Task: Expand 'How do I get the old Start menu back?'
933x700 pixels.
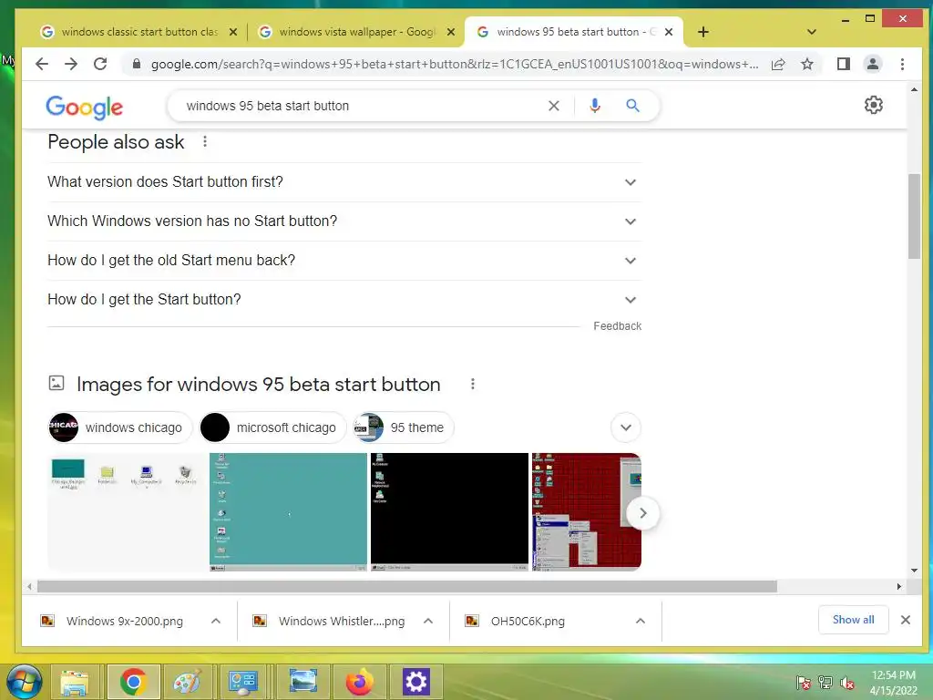Action: click(343, 261)
